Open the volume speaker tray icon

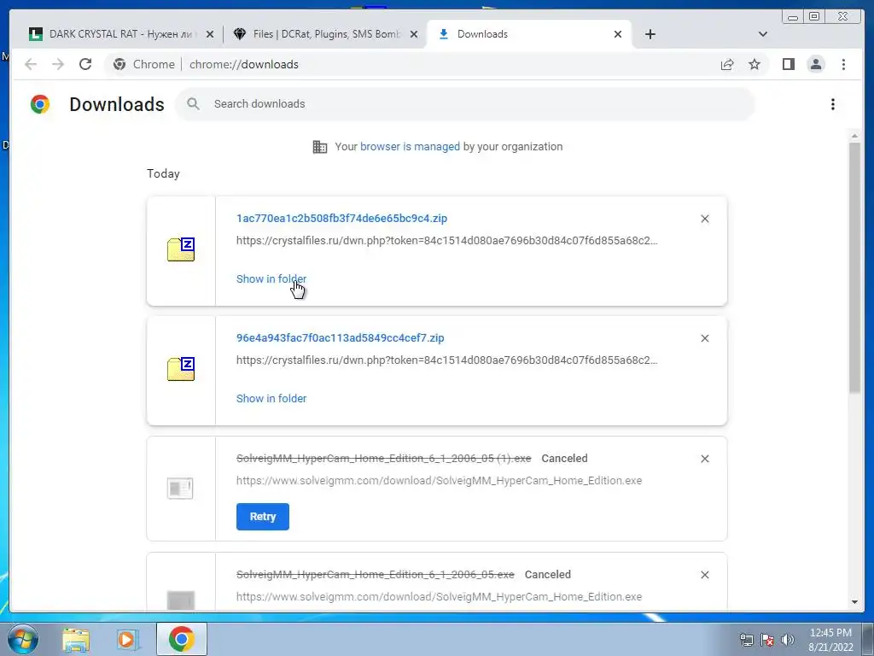coord(788,640)
